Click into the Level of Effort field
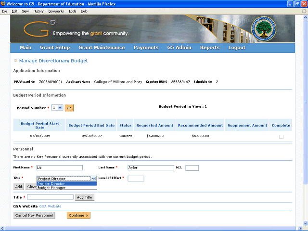 [x=136, y=179]
